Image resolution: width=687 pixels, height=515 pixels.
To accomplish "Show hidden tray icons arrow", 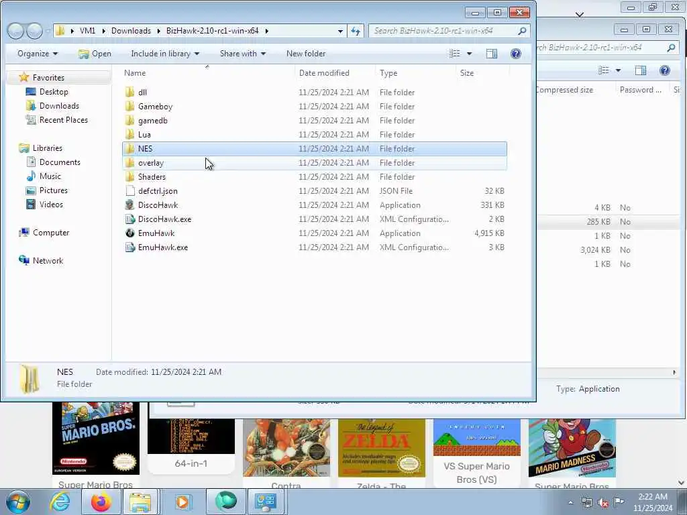I will (570, 502).
